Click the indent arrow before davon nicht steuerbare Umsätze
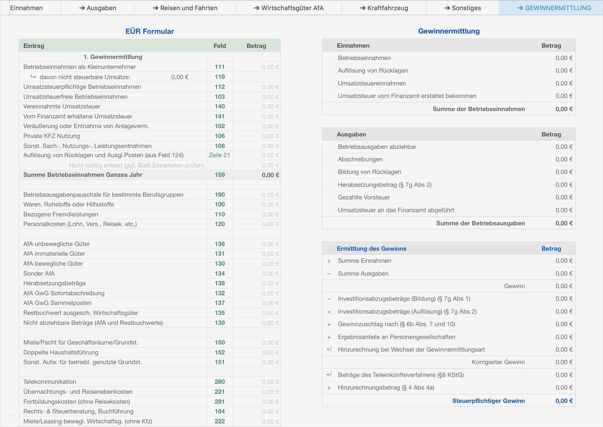The width and height of the screenshot is (603, 427). 33,77
